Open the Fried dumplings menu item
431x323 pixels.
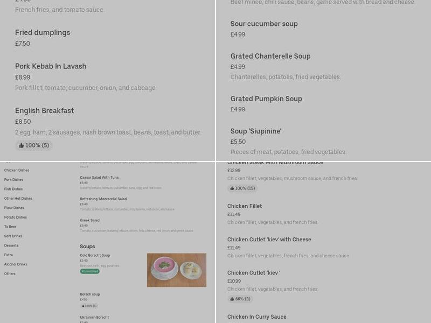click(43, 32)
